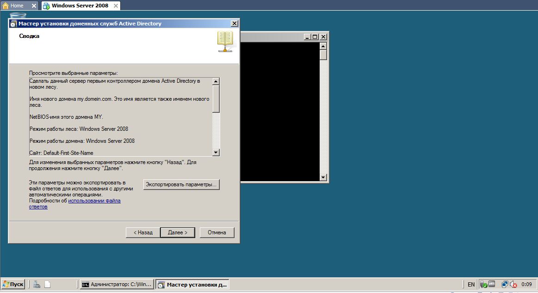This screenshot has width=538, height=293.
Task: Click the Active Directory book icon in wizard header
Action: point(225,42)
